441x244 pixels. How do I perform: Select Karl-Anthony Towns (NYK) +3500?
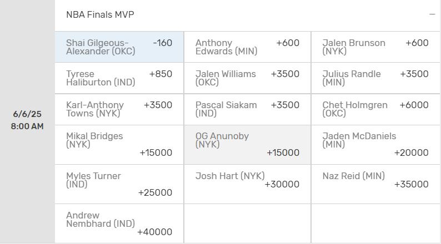[x=119, y=109]
